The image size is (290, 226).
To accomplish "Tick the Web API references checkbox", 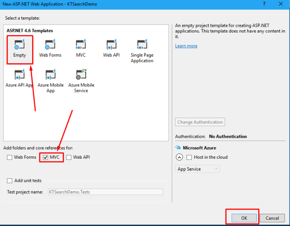I will 69,157.
